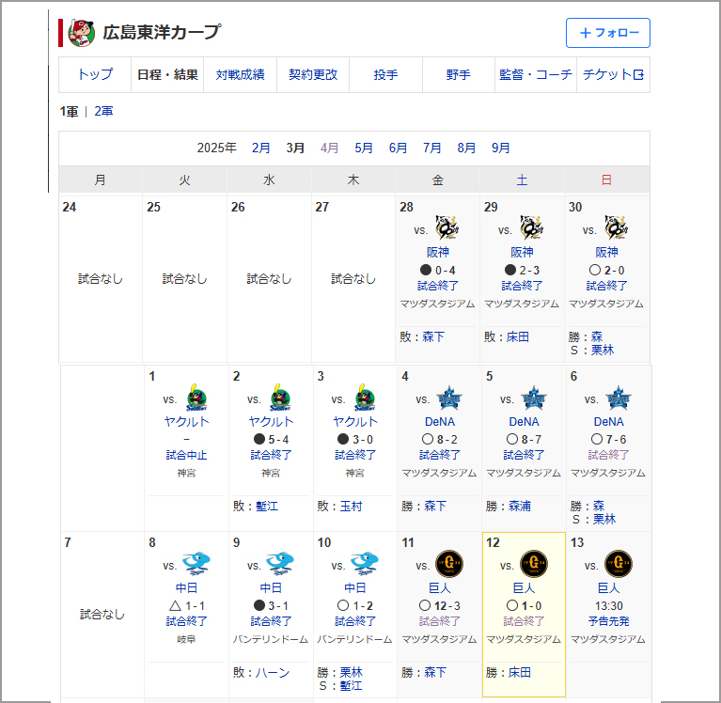Open Chunichi Dragons logo on April 9
This screenshot has width=721, height=703.
(x=280, y=564)
